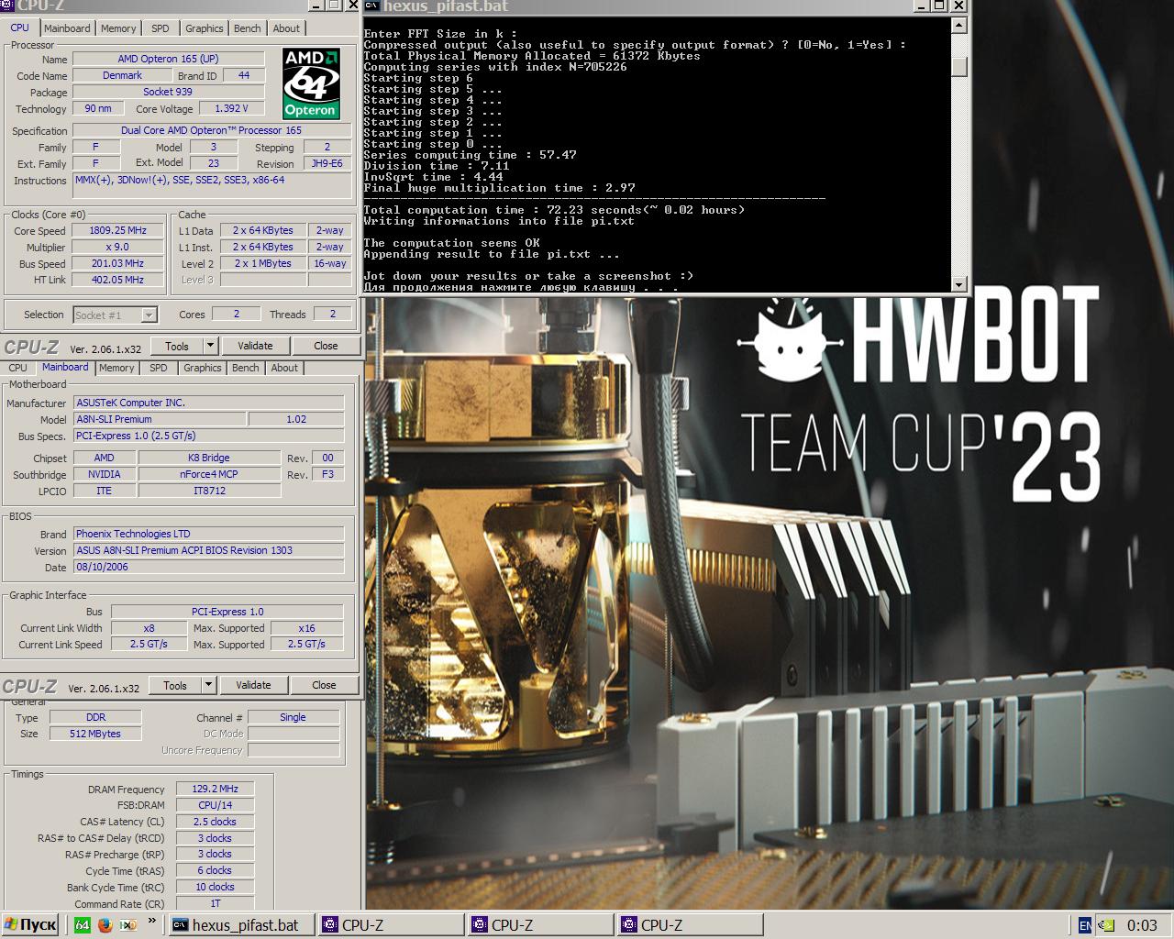Open Memory tab in Motherboard CPU-Z window
This screenshot has width=1174, height=939.
(116, 368)
